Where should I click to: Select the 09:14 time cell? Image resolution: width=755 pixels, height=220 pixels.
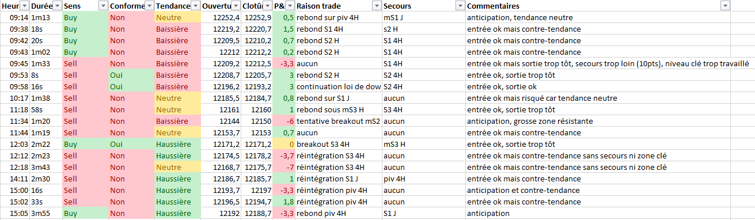15,18
